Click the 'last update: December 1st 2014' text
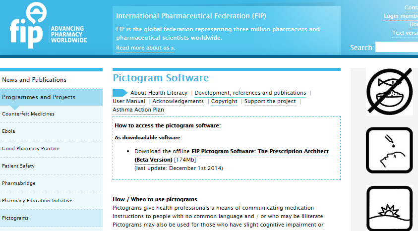This screenshot has height=231, width=418. 179,168
